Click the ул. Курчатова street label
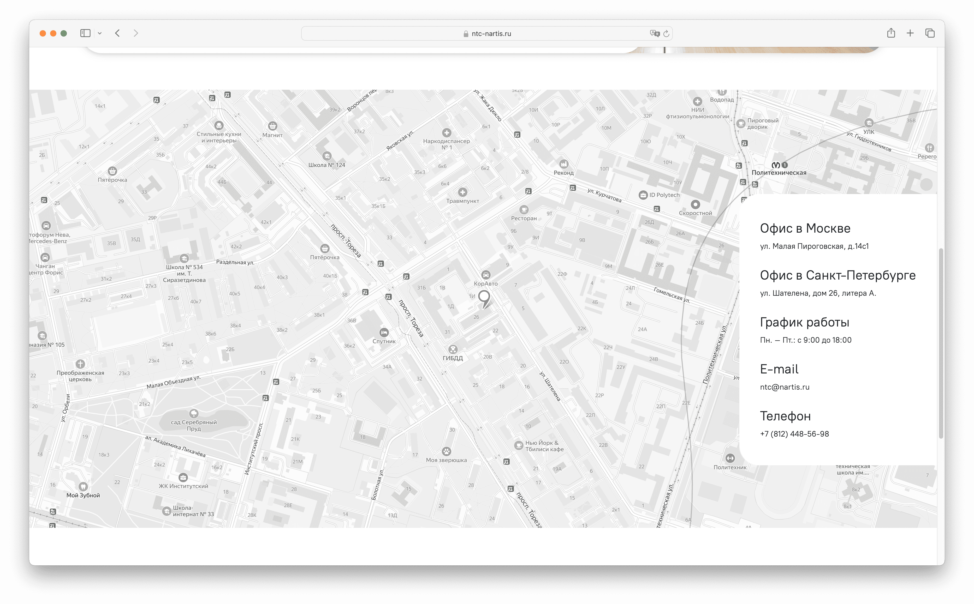The width and height of the screenshot is (974, 604). [604, 195]
